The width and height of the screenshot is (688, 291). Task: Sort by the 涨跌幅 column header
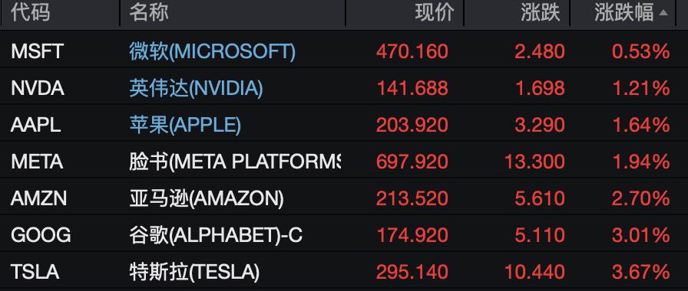(x=624, y=12)
